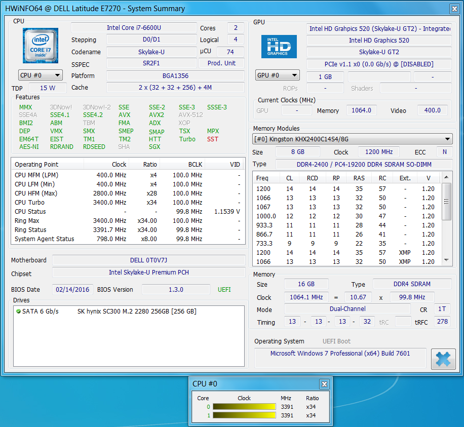
Task: Open the CPU #0 selector dropdown
Action: coord(41,75)
